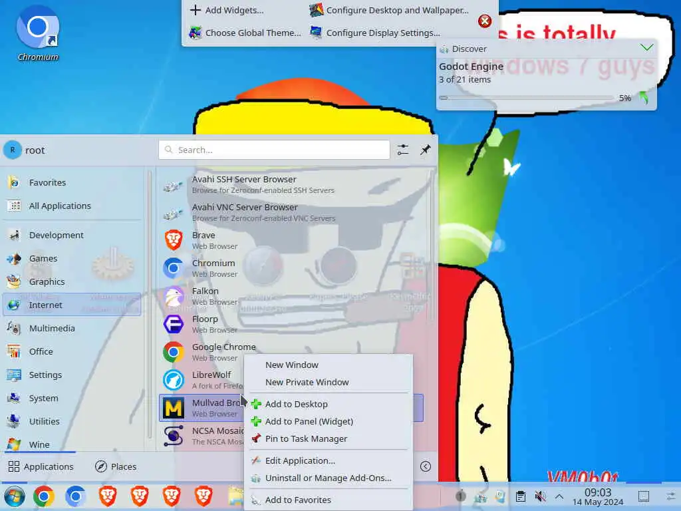Open the Chromium shortcut on the desktop
The height and width of the screenshot is (511, 681).
coord(38,33)
